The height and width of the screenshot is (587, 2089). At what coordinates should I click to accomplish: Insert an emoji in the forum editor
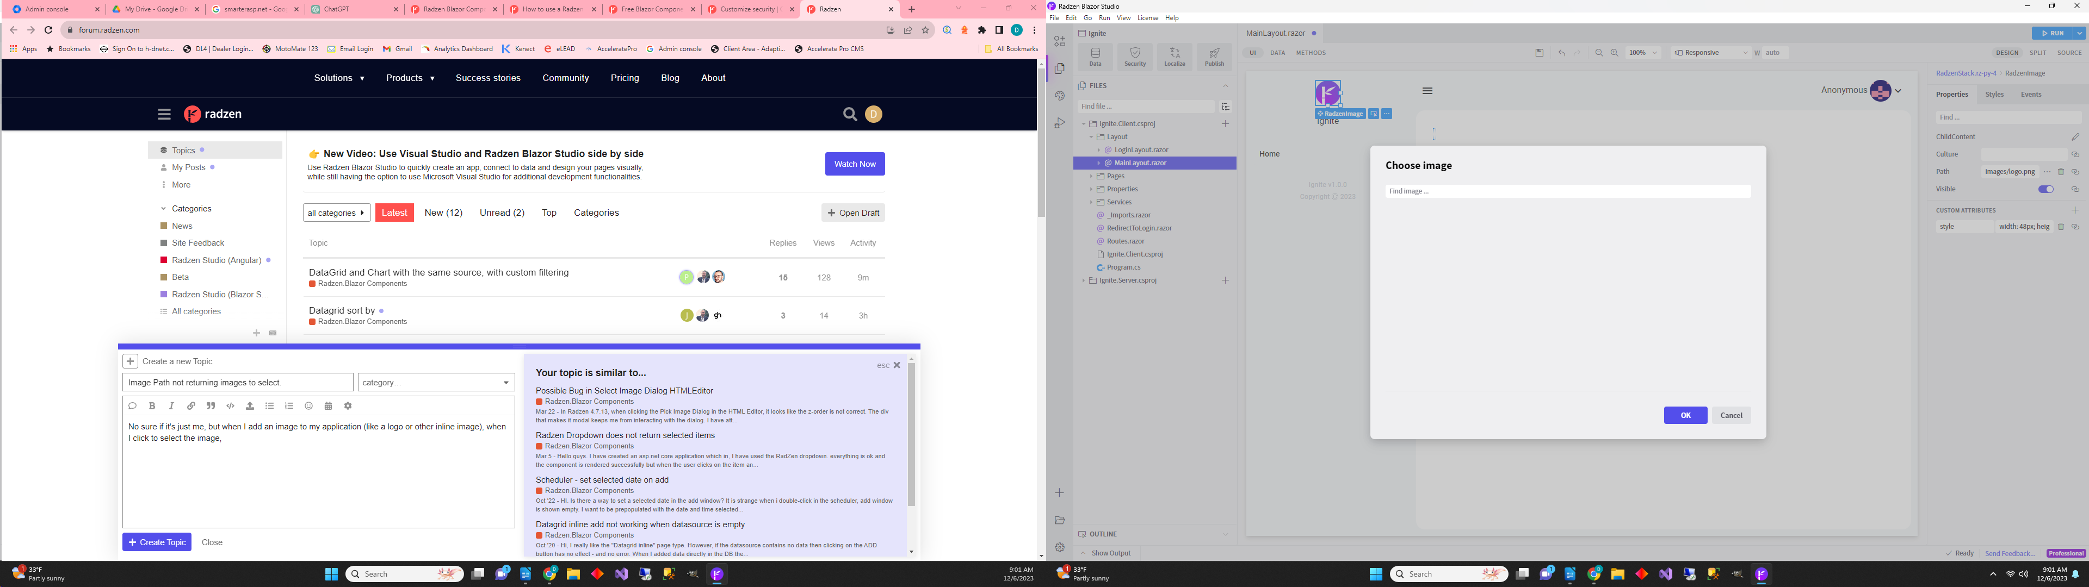click(308, 406)
